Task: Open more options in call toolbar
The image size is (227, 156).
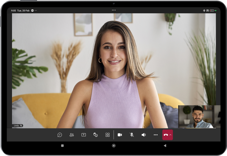Action: click(155, 135)
